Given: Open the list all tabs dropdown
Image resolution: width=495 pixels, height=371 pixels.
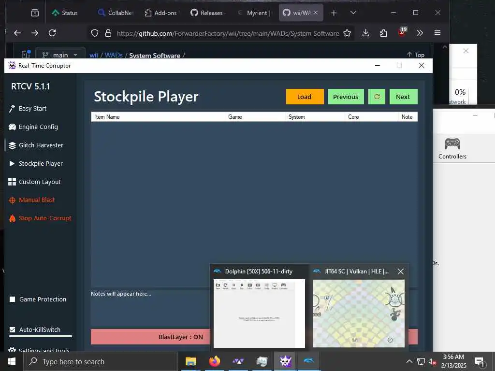Looking at the screenshot, I should [353, 13].
